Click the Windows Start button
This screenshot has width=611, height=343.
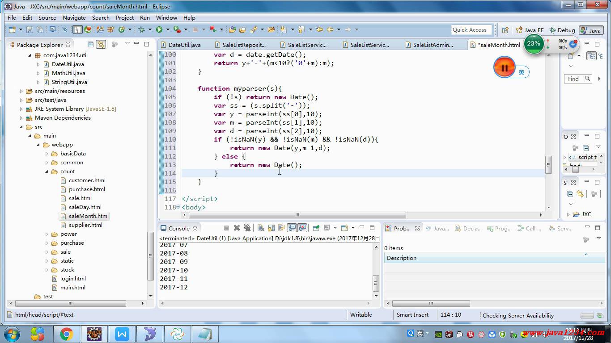coord(12,334)
